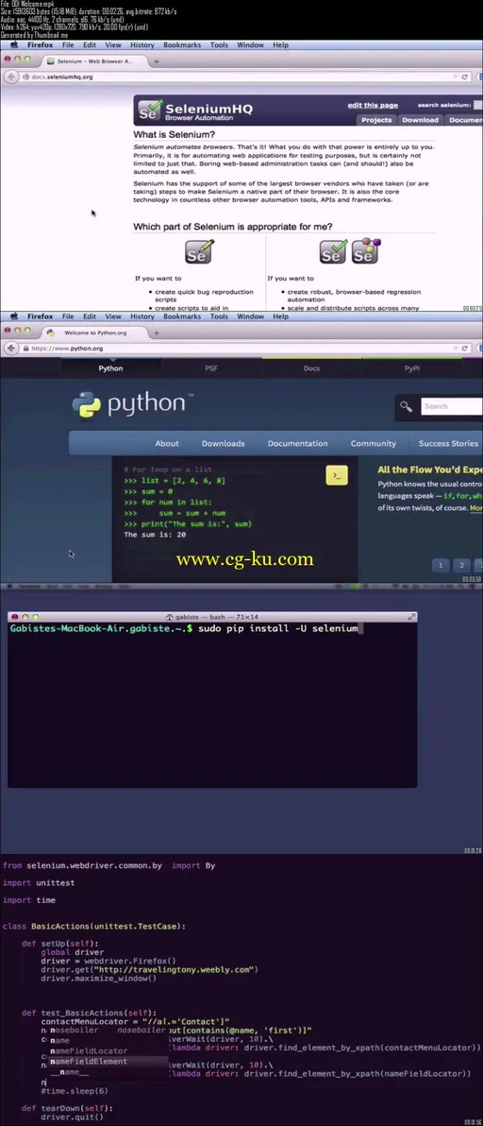Open the Window menu above the Python.org window
The width and height of the screenshot is (483, 1126).
click(x=250, y=316)
